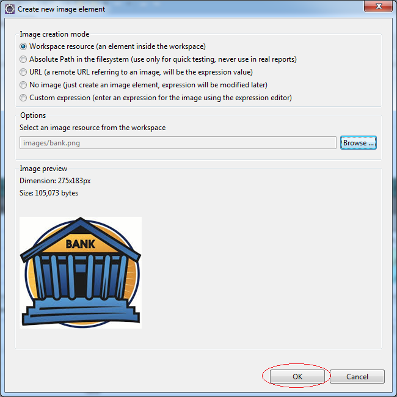Click the dialog title bar gear icon
The image size is (397, 397).
coord(10,9)
